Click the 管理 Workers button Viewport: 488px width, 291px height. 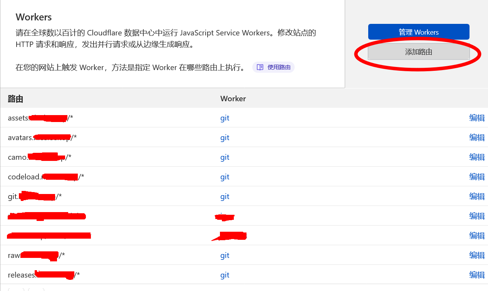pyautogui.click(x=419, y=32)
